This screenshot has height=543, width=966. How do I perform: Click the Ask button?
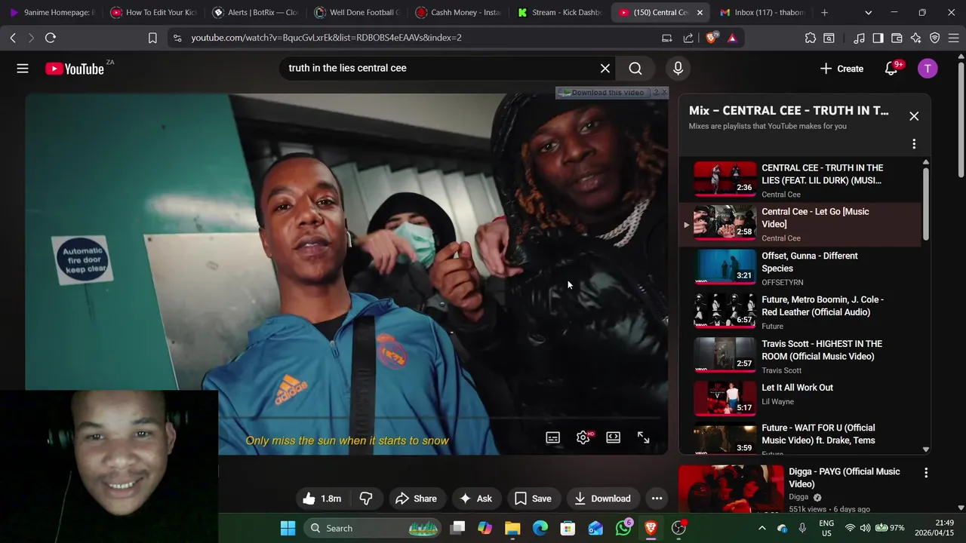(x=475, y=499)
